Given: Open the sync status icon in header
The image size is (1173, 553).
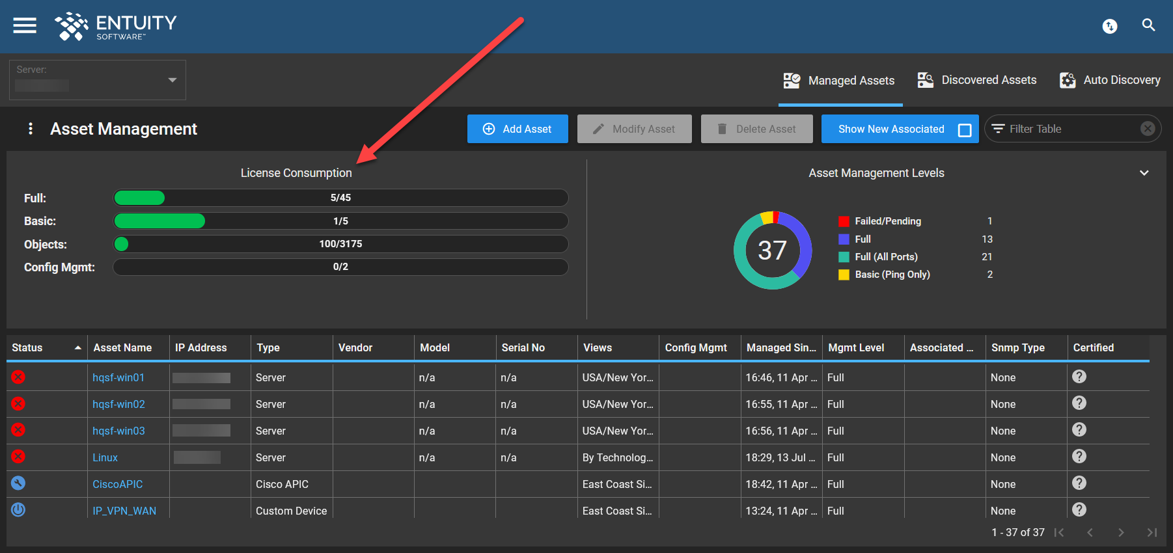Looking at the screenshot, I should (x=1110, y=26).
